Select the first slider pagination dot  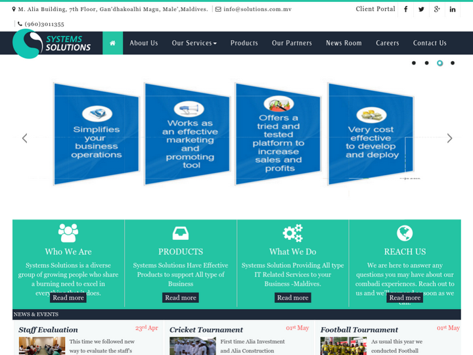coord(414,63)
